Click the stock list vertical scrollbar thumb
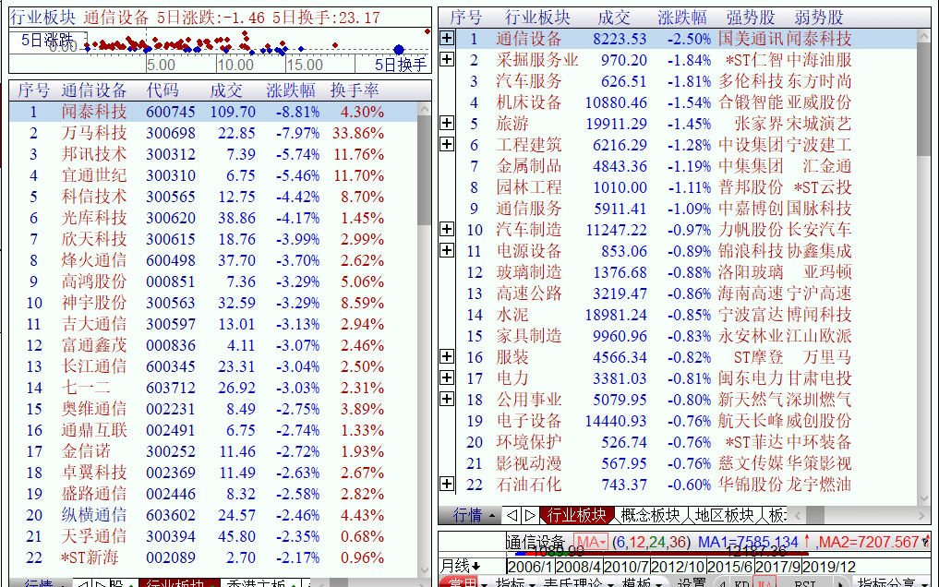This screenshot has height=587, width=939. click(425, 171)
